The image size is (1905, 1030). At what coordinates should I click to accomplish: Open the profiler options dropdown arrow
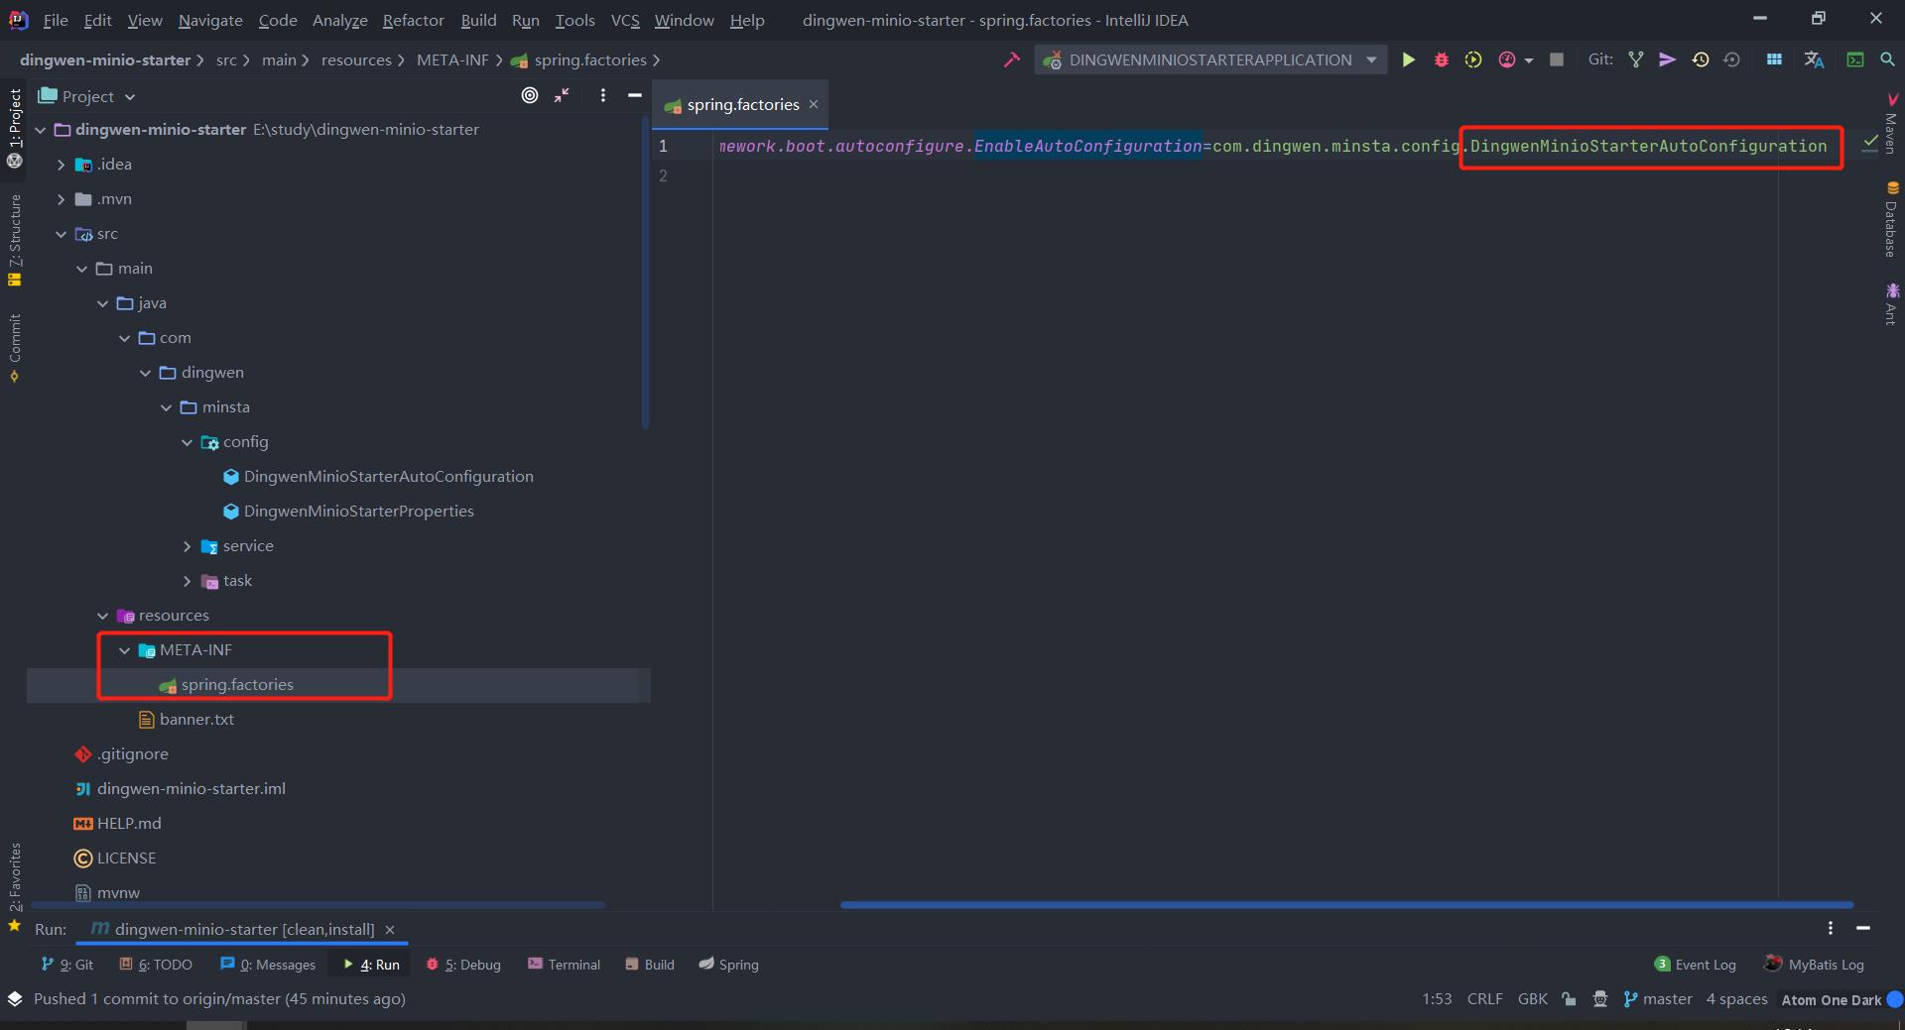coord(1529,61)
